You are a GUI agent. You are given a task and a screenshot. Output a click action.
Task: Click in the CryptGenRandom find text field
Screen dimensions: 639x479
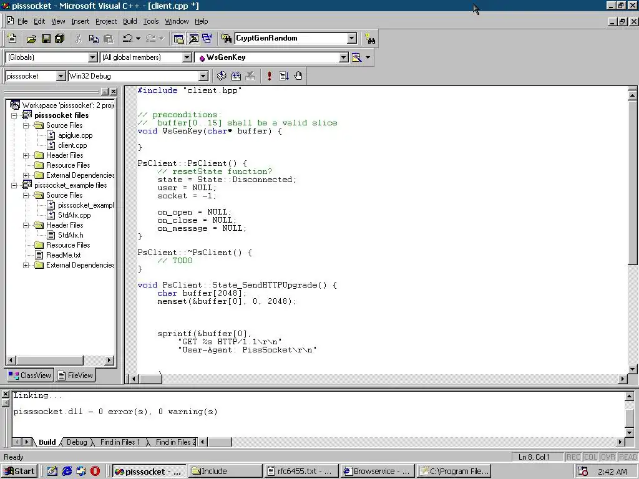291,38
